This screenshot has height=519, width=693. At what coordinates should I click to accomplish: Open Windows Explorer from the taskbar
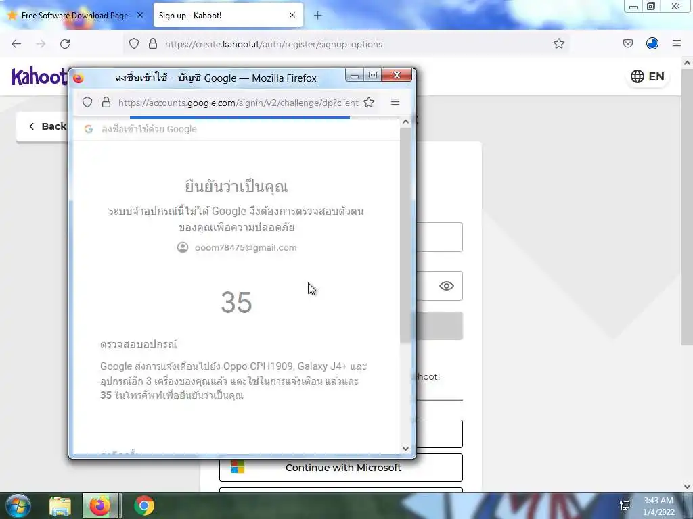point(60,505)
